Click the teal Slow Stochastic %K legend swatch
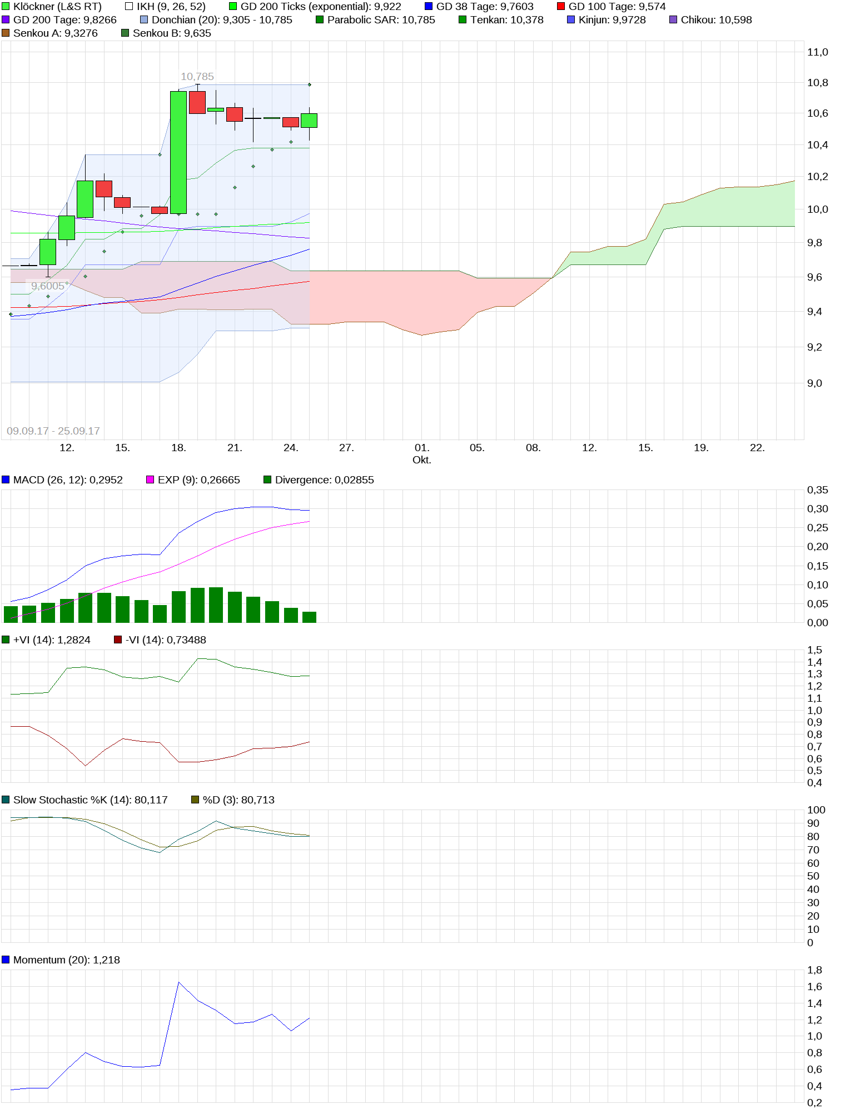845x1114 pixels. point(6,800)
